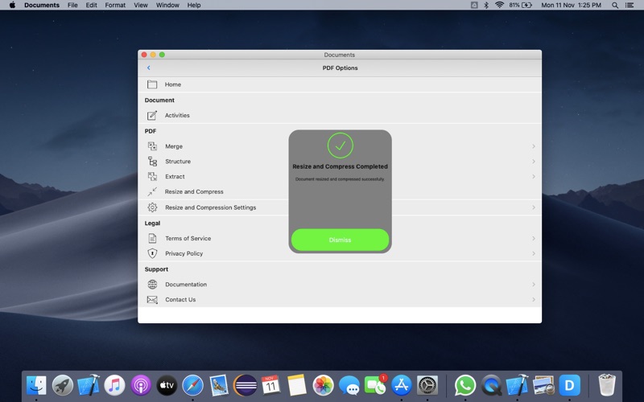Click the Contact Us envelope icon
Viewport: 644px width, 402px height.
[x=152, y=299]
